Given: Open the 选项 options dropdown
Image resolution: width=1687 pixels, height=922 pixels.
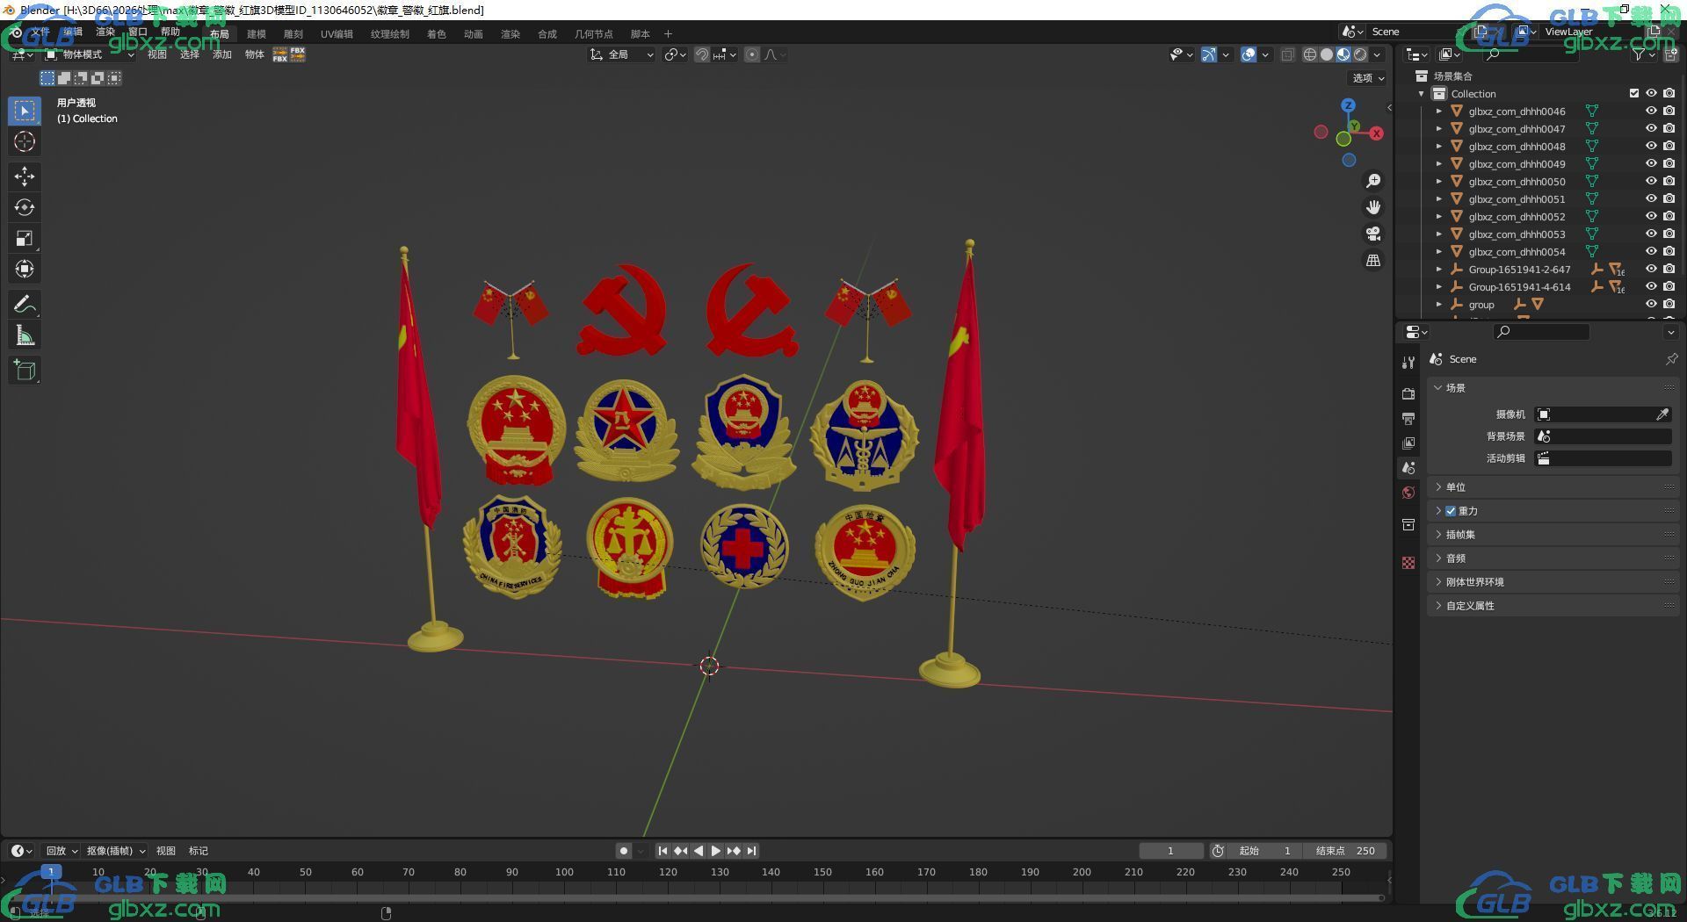Looking at the screenshot, I should coord(1368,78).
